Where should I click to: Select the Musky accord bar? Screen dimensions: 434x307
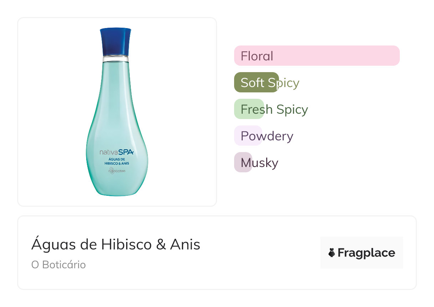point(243,162)
